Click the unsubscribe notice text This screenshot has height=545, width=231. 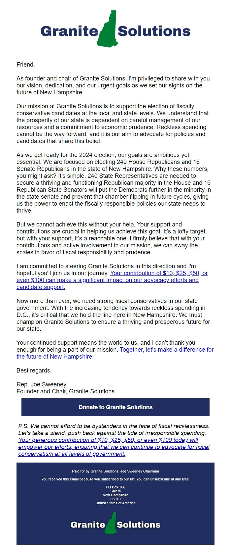115,479
